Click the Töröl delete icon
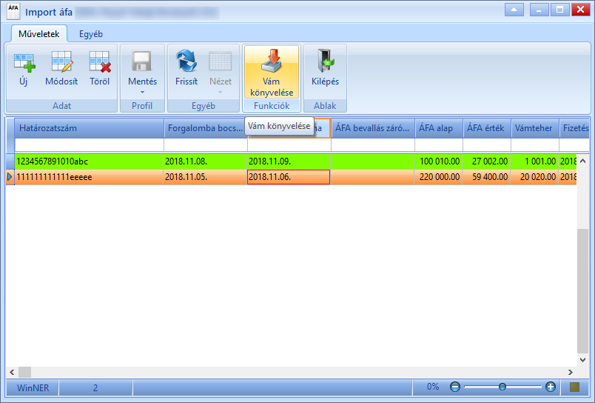595x403 pixels. click(100, 62)
